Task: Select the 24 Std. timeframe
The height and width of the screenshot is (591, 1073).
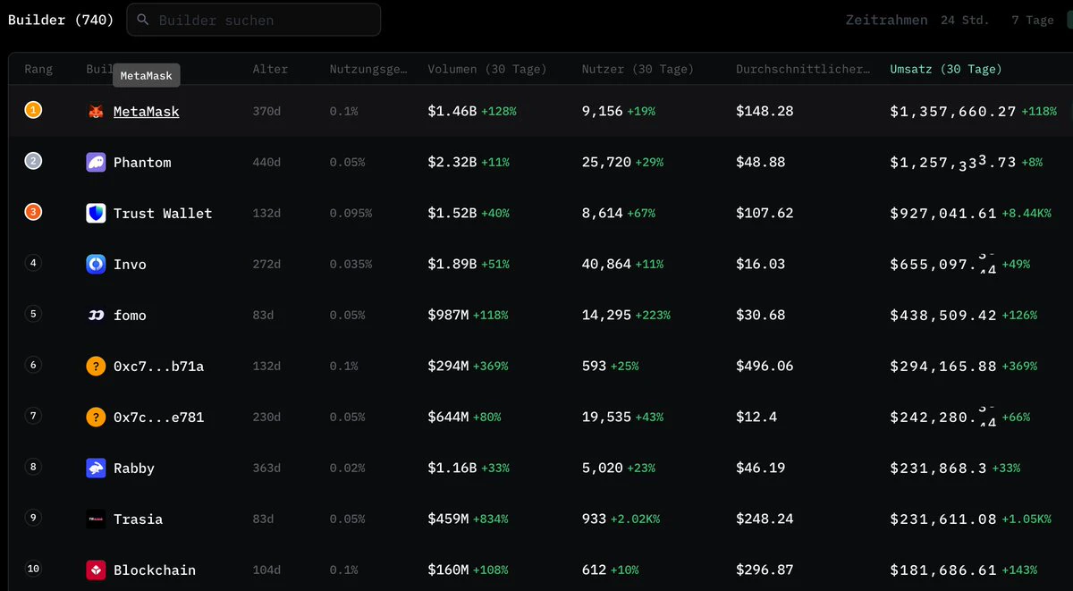Action: [x=965, y=20]
